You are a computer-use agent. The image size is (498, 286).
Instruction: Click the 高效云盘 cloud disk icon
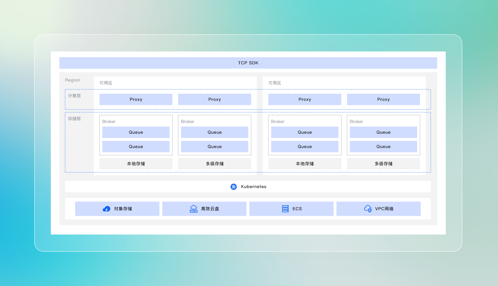(x=194, y=209)
